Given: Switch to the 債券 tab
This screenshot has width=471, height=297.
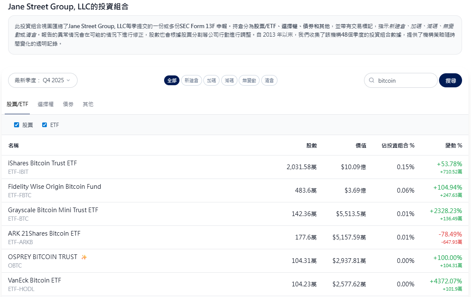Looking at the screenshot, I should click(x=68, y=104).
